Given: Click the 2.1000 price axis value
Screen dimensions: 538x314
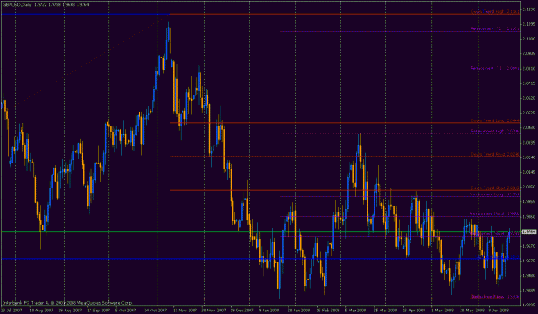Looking at the screenshot, I should tap(529, 39).
